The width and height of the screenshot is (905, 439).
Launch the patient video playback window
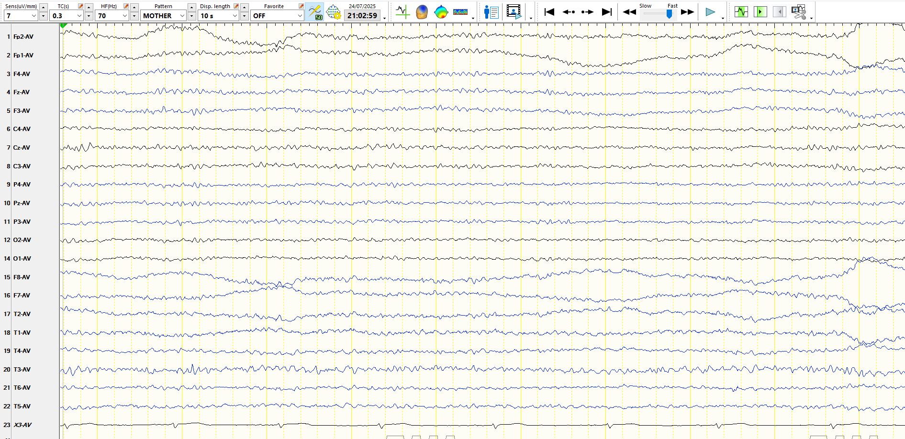click(x=514, y=12)
